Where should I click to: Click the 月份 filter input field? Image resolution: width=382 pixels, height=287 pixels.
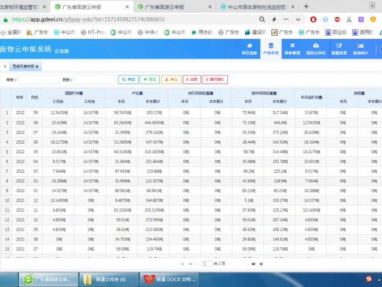(x=95, y=80)
